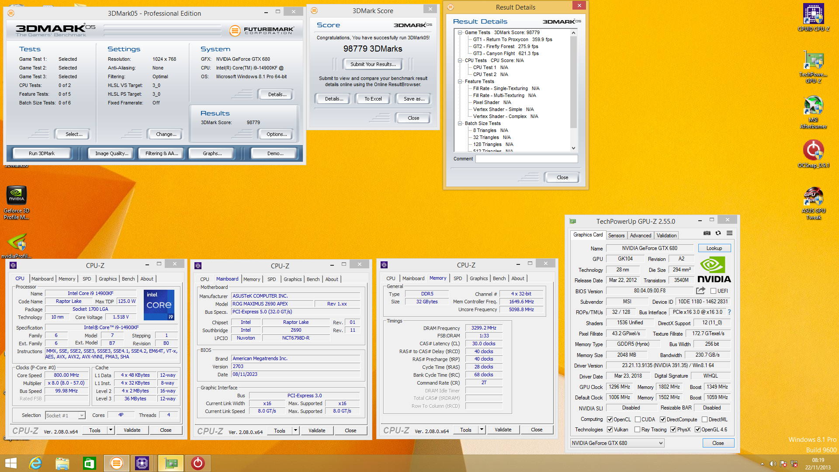The image size is (839, 472).
Task: Click the Result Details scrollbar up arrow
Action: 574,33
